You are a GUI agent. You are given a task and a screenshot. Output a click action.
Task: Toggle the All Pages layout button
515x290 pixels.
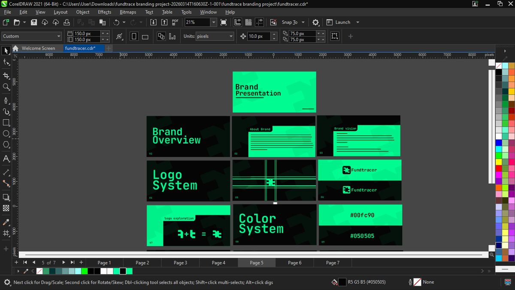(161, 37)
